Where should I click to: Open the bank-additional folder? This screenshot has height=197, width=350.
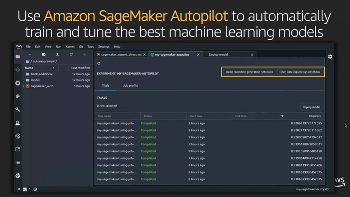[x=58, y=74]
